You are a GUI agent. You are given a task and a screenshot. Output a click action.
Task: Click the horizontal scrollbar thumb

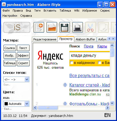point(48,108)
